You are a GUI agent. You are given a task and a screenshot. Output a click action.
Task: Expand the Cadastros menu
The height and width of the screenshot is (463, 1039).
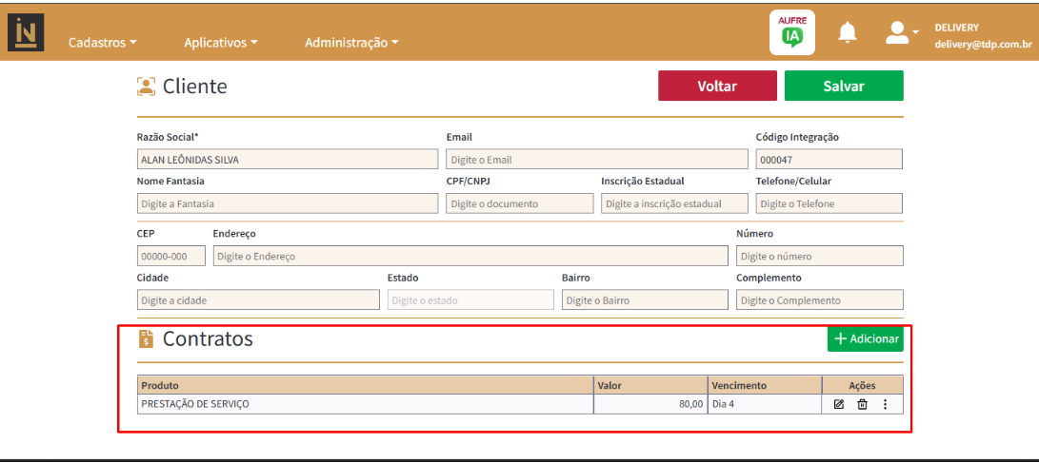[103, 43]
